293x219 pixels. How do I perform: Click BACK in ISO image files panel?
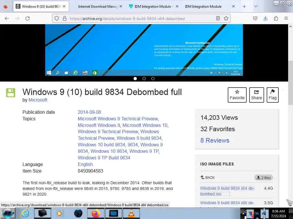tap(208, 177)
